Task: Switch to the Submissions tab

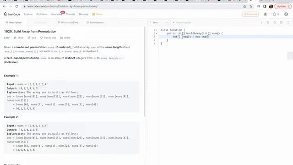Action: coord(95,22)
